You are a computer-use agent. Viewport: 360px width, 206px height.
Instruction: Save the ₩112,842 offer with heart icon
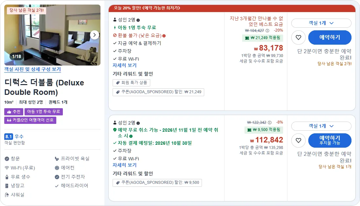[298, 140]
